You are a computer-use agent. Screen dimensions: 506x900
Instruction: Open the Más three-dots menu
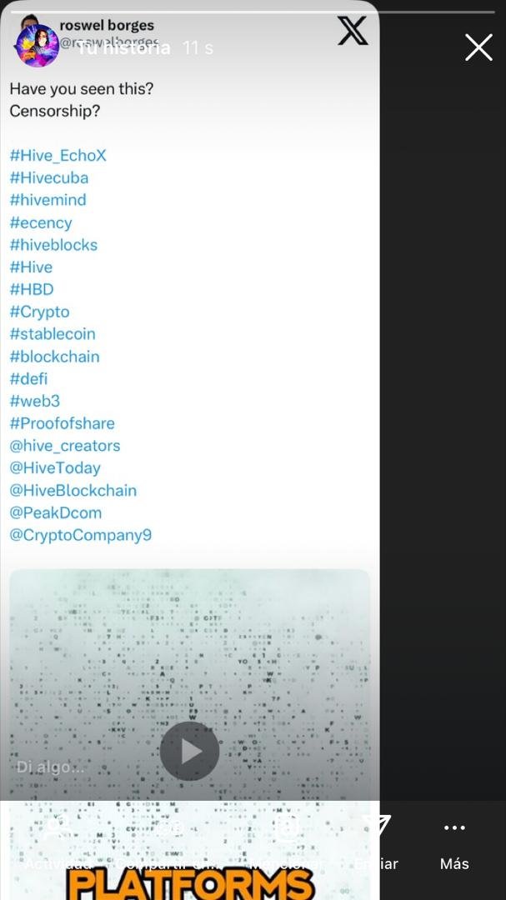coord(454,827)
